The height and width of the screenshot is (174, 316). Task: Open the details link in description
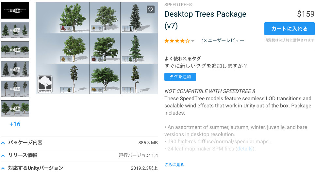pyautogui.click(x=245, y=149)
